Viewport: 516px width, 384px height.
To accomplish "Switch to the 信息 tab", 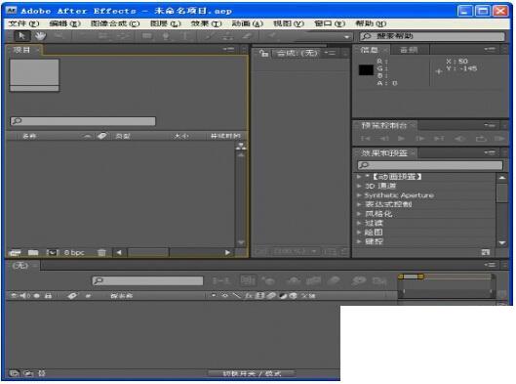I will pyautogui.click(x=369, y=50).
